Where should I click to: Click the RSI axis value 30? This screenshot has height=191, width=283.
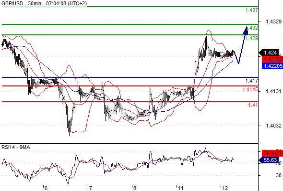279,175
